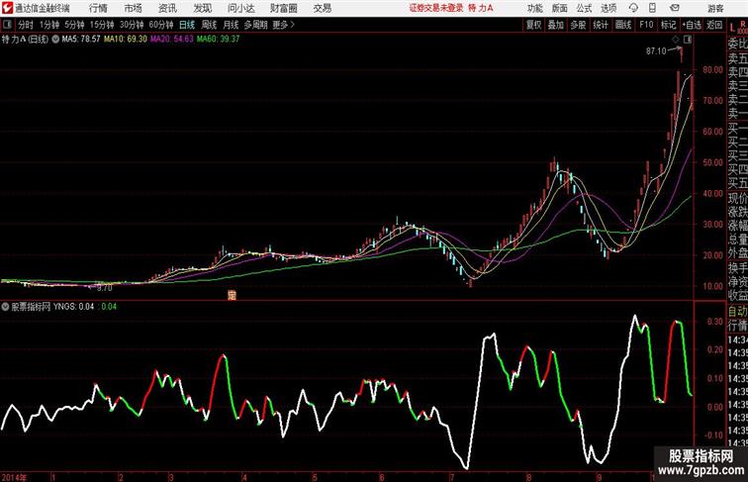Click the MA10: 69.30 value
748x482 pixels.
(x=125, y=40)
